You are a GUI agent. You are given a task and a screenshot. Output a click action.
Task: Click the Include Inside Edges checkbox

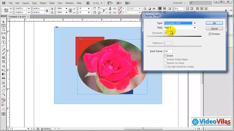(x=165, y=59)
